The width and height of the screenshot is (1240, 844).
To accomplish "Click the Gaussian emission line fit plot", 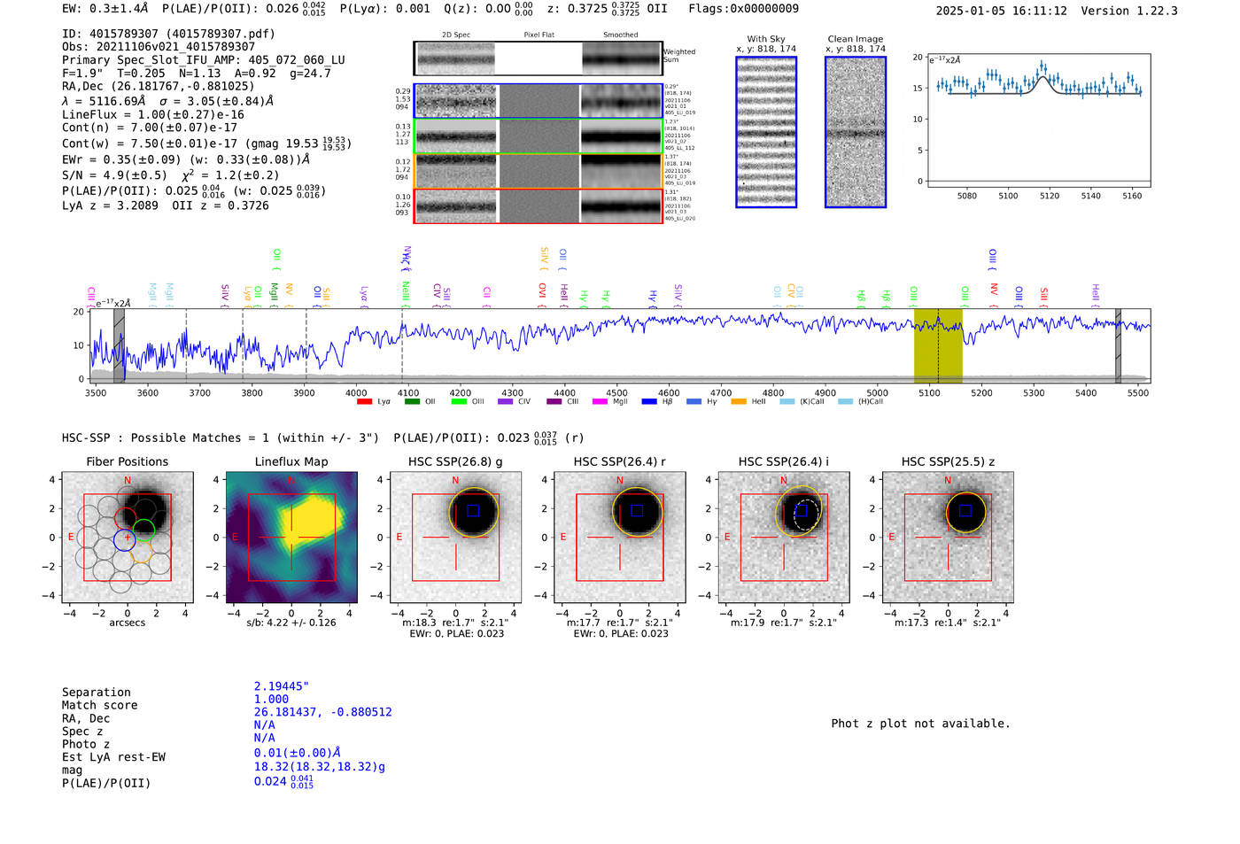I will pyautogui.click(x=1038, y=120).
